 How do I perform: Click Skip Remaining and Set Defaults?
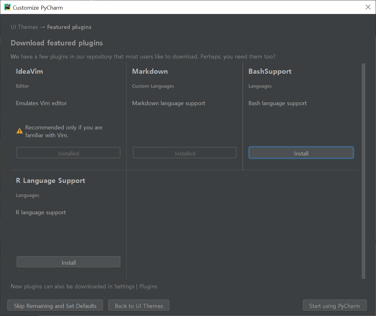pyautogui.click(x=55, y=305)
